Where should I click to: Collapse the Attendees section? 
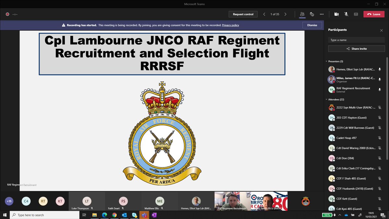(326, 99)
